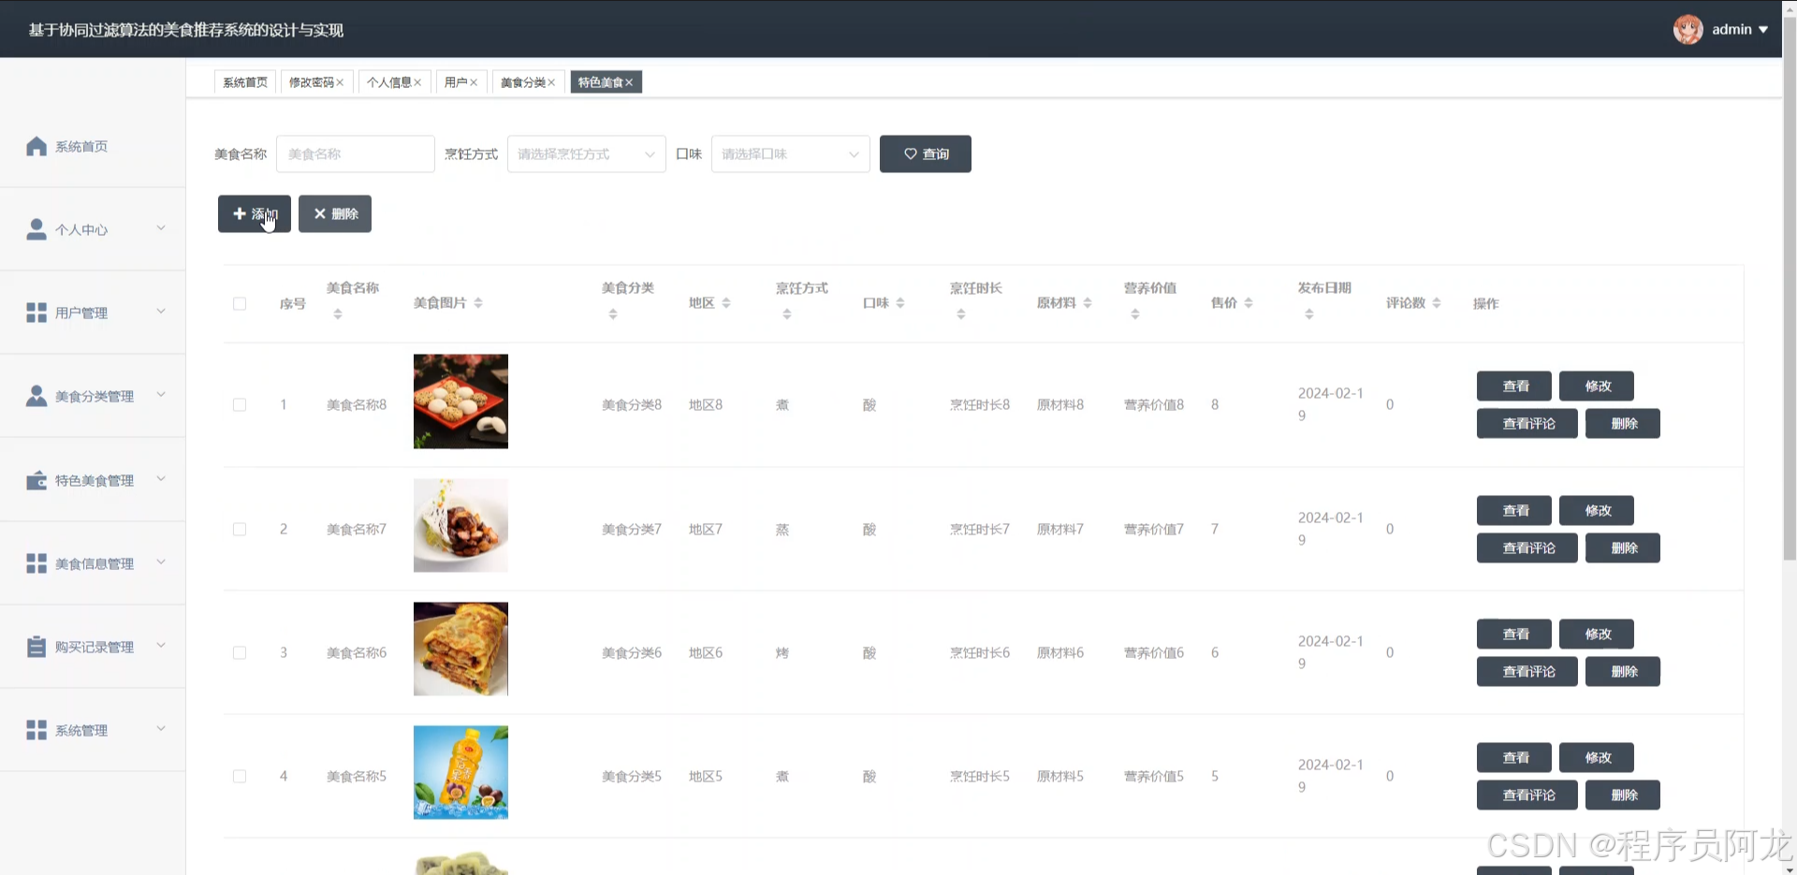Screen dimensions: 1797x875
Task: Close the 修改密码 tab
Action: click(x=340, y=82)
